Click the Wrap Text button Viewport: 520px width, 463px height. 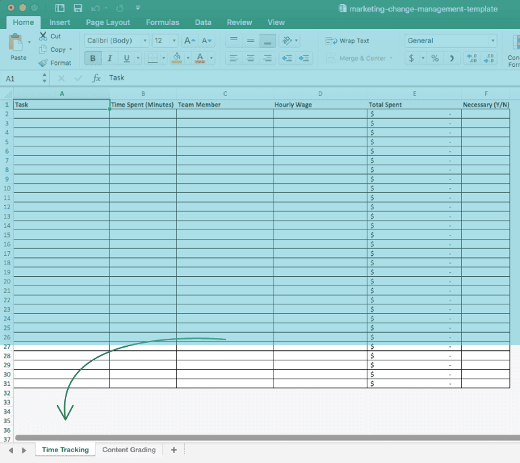tap(348, 41)
